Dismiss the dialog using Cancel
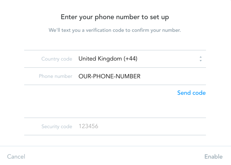This screenshot has width=231, height=165. (x=16, y=157)
